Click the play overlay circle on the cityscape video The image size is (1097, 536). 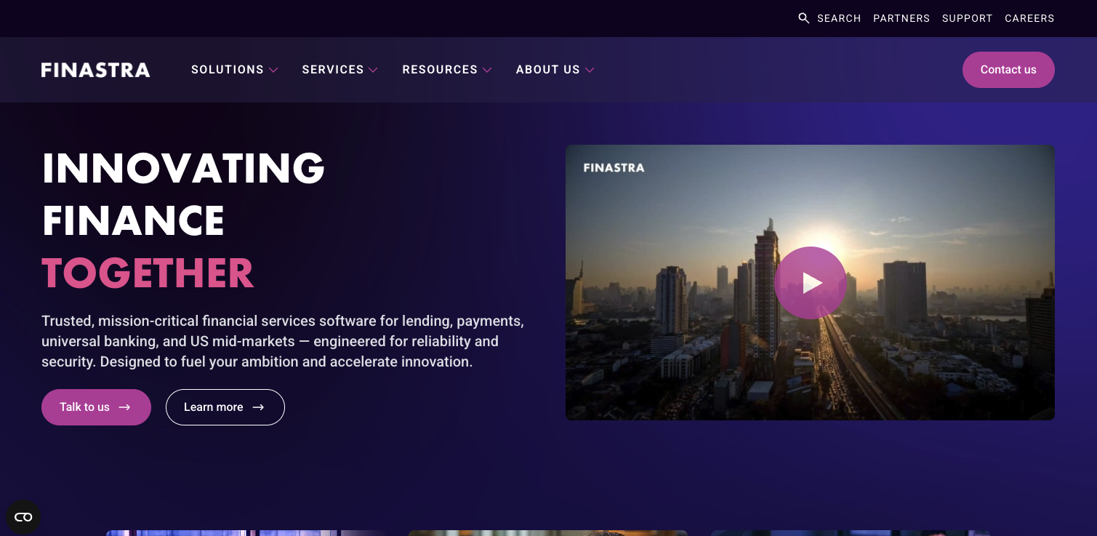point(811,282)
